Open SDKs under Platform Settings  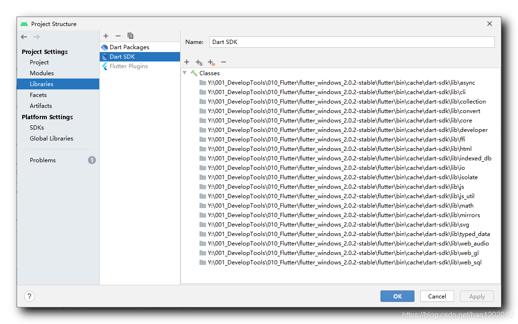37,128
